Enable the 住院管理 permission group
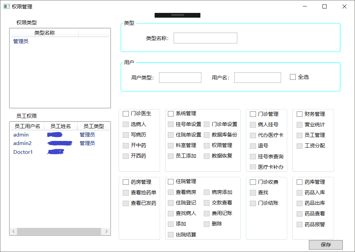This screenshot has height=252, width=355. click(171, 182)
